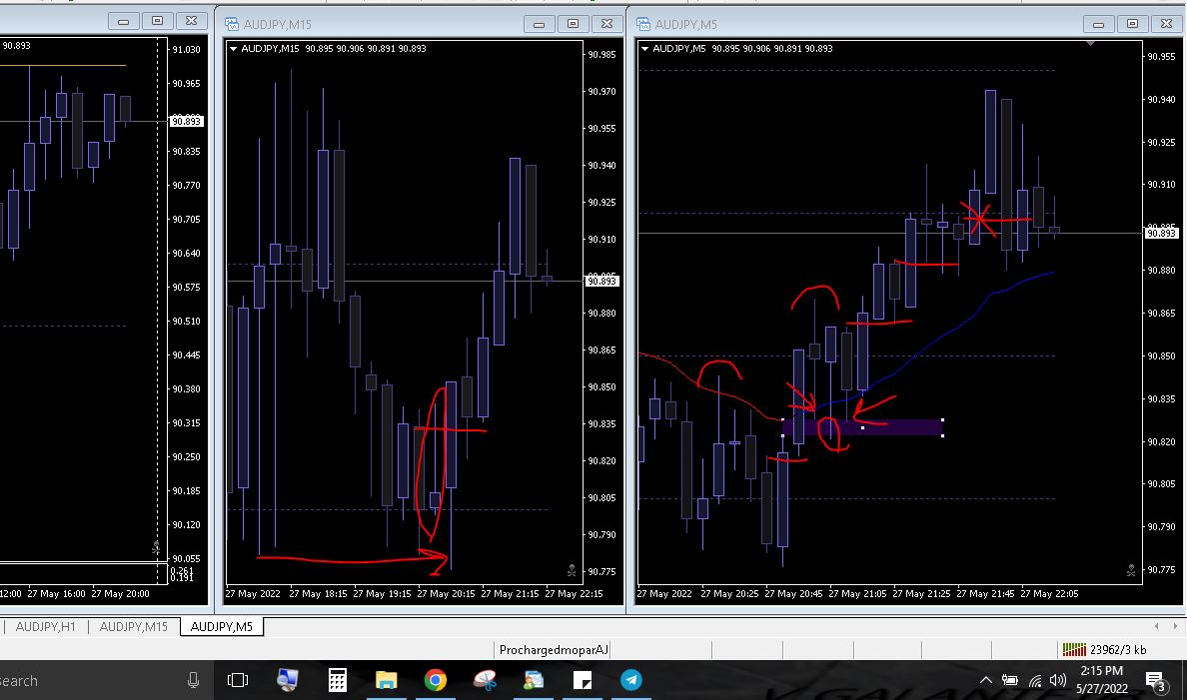1187x700 pixels.
Task: Select the AUDJPY,M5 chart tab
Action: click(222, 626)
